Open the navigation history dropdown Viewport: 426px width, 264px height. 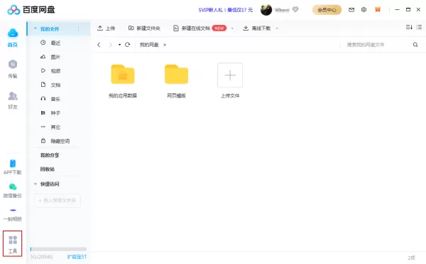(x=119, y=45)
